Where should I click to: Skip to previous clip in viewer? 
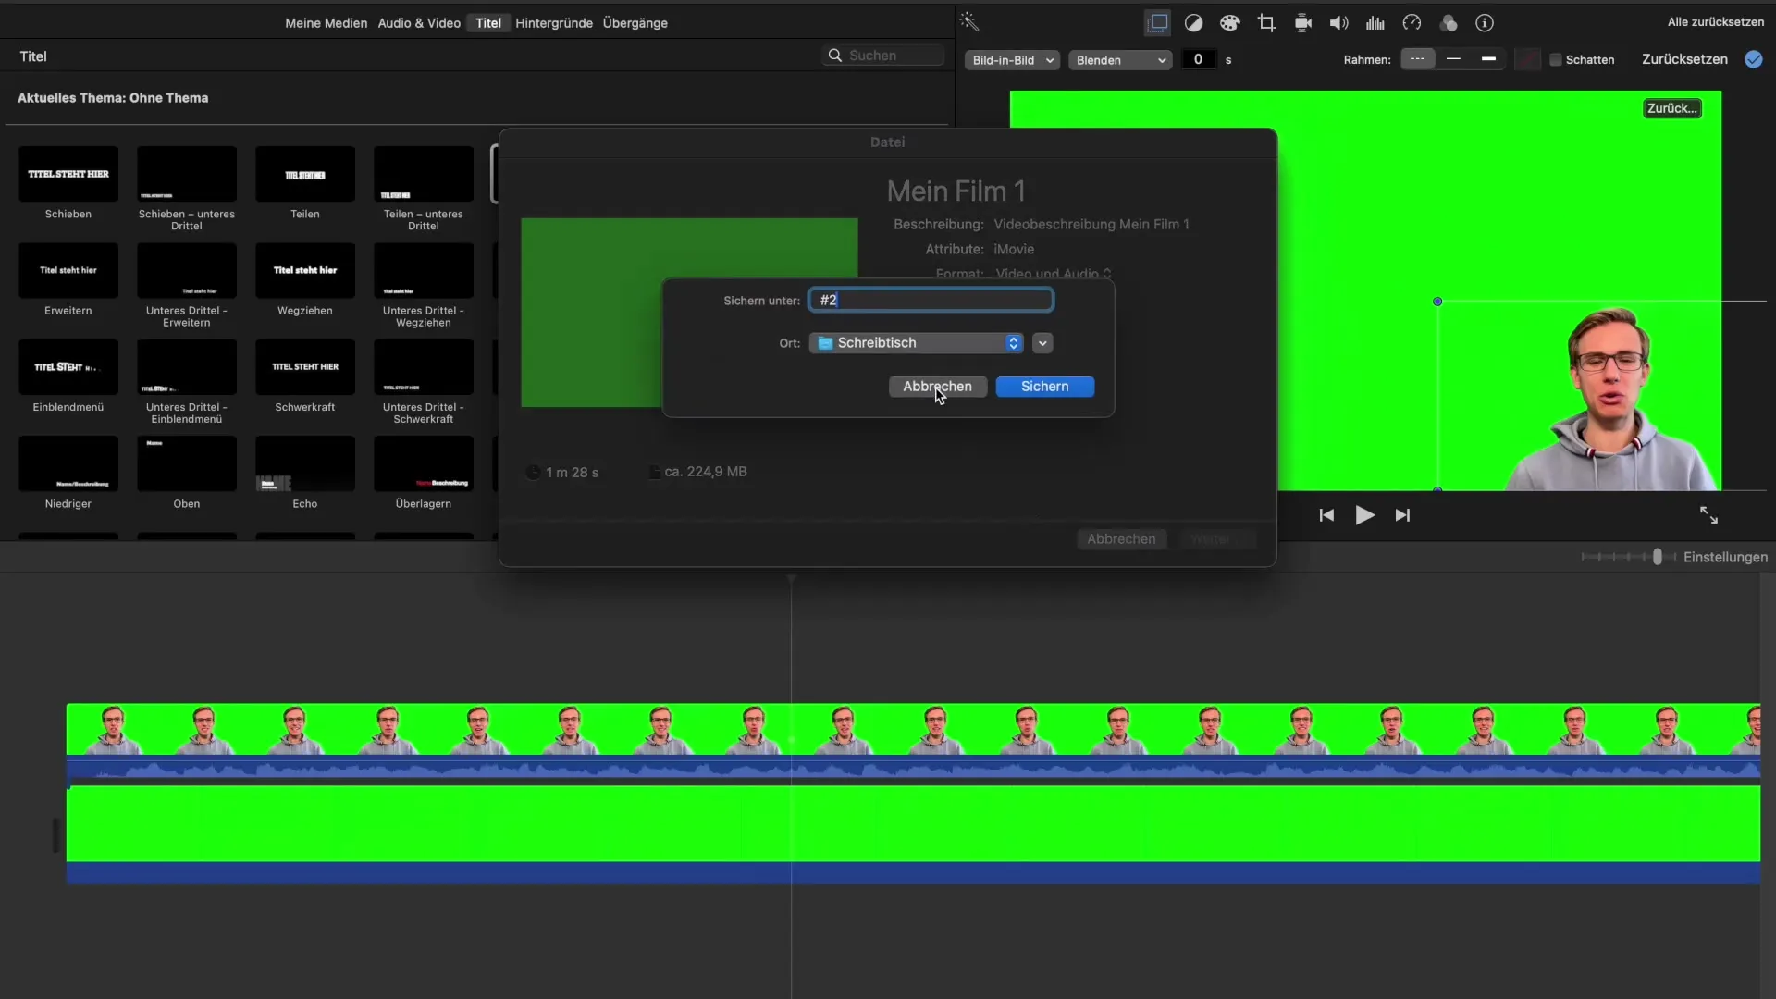tap(1326, 515)
